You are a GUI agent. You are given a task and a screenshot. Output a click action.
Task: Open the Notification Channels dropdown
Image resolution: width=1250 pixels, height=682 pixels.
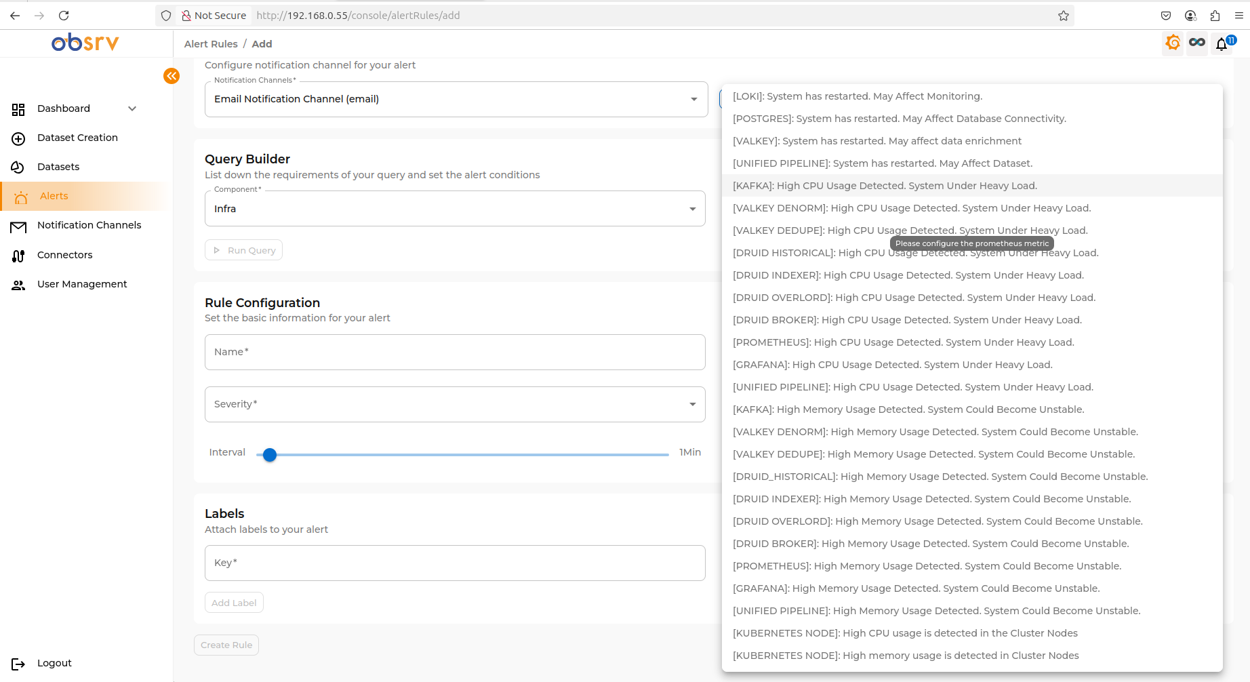tap(456, 99)
